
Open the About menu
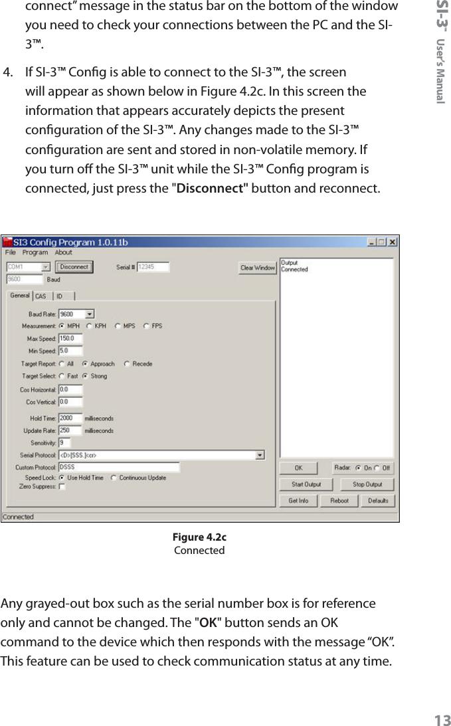coord(64,252)
